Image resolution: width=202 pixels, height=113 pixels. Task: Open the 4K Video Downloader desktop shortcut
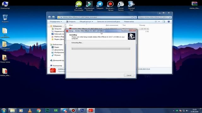pos(79,6)
